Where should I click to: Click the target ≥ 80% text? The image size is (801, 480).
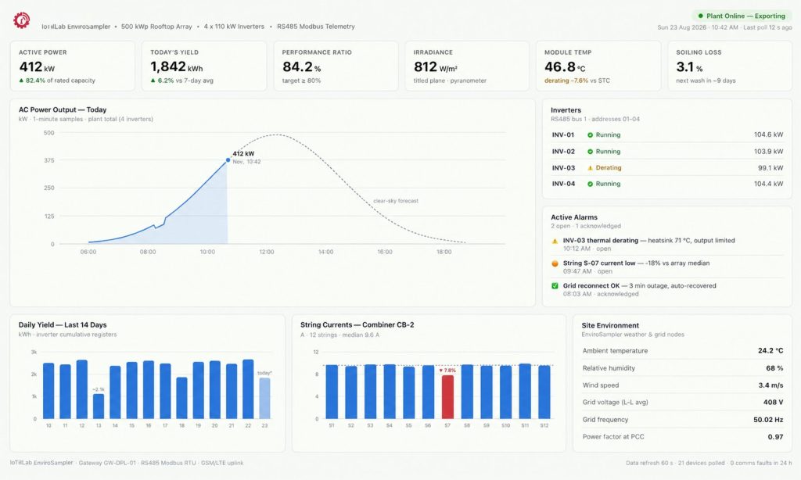tap(301, 81)
